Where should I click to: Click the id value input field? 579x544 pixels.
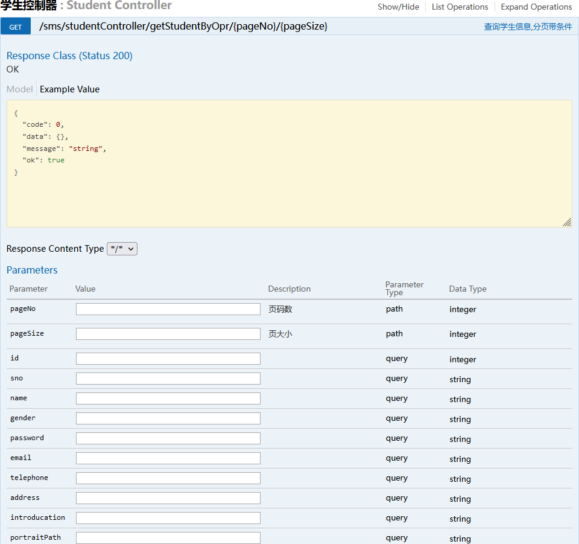pyautogui.click(x=168, y=359)
